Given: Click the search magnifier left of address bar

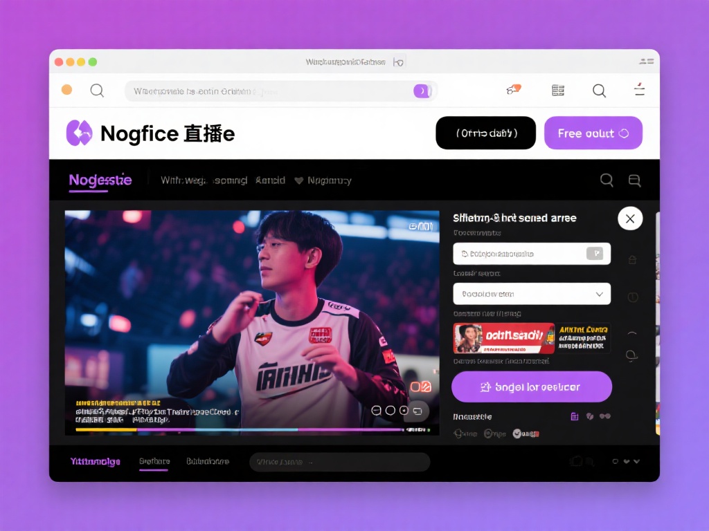Looking at the screenshot, I should point(97,91).
